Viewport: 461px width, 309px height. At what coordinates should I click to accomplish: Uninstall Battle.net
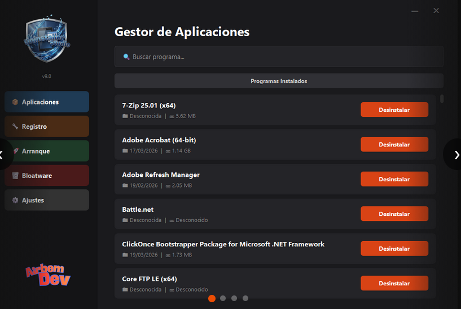click(x=394, y=214)
